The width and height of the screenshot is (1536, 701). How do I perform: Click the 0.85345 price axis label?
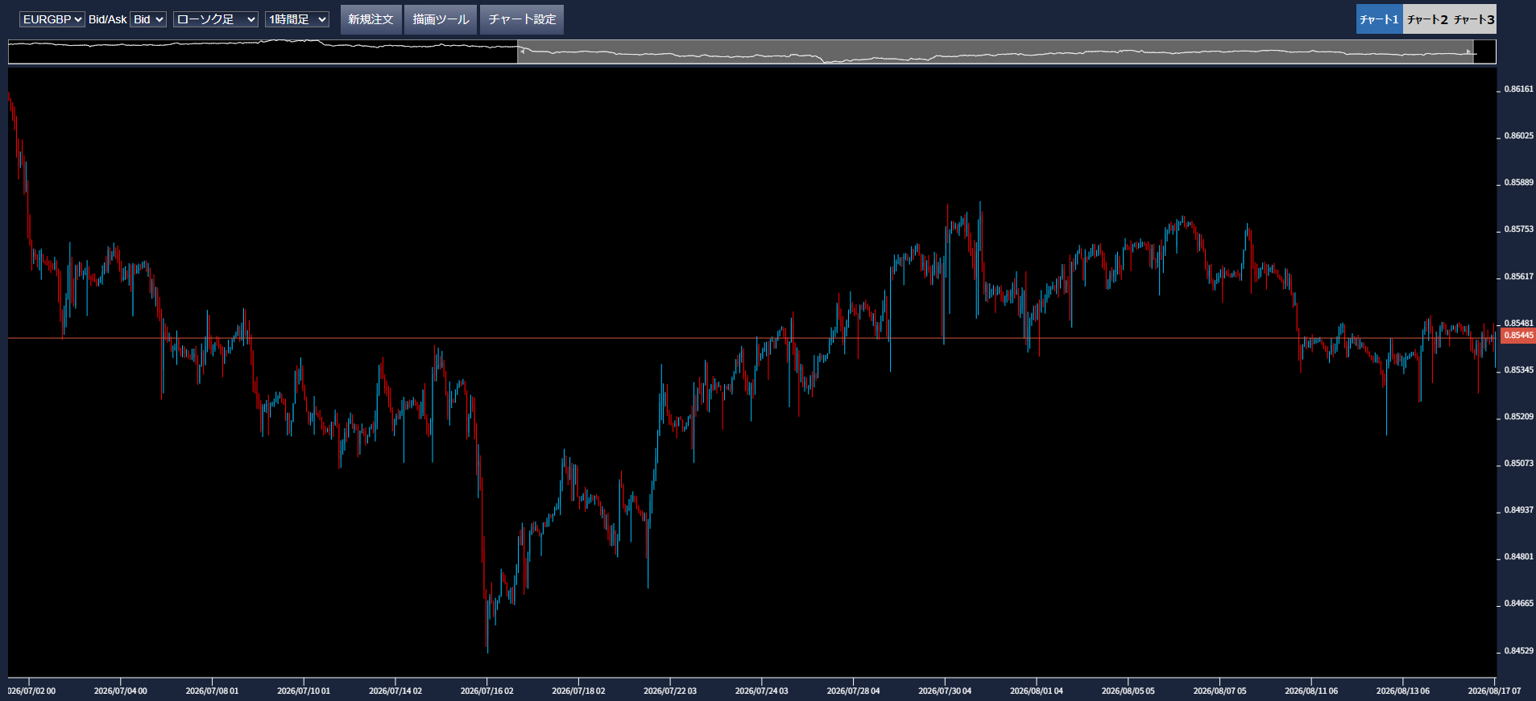tap(1519, 370)
